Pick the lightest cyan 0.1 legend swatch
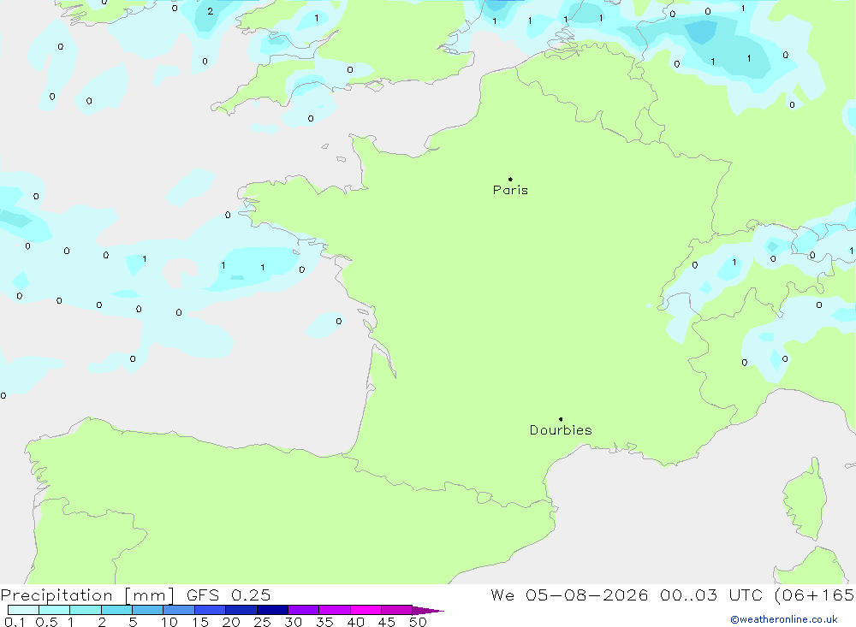 tap(23, 610)
